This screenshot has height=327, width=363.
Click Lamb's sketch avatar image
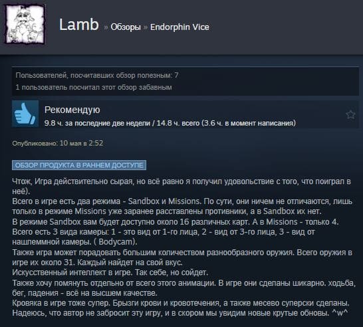(25, 24)
